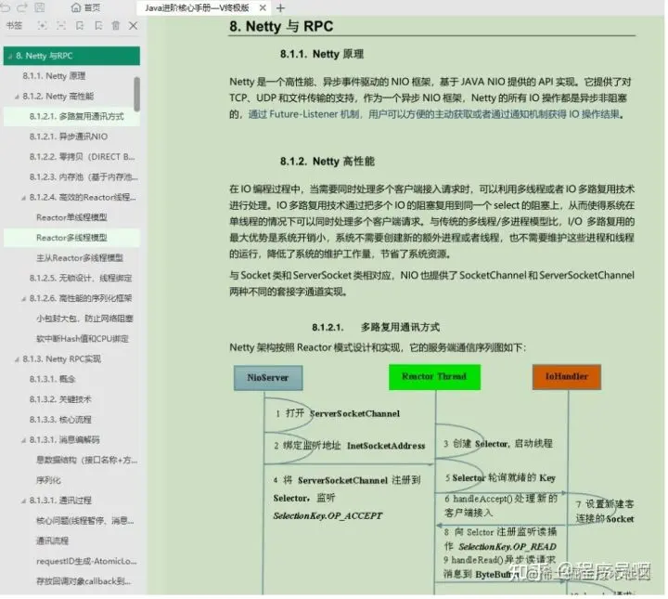Click the add sub-bookmark icon

(98, 26)
